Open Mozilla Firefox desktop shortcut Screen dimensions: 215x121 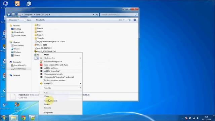17,107
